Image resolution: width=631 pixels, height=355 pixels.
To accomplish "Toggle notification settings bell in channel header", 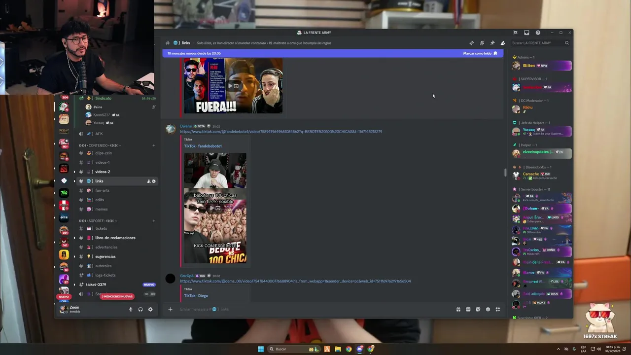I will click(482, 43).
